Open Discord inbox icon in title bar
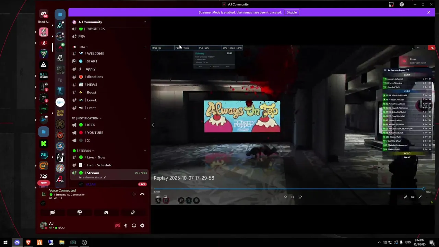 tap(391, 4)
